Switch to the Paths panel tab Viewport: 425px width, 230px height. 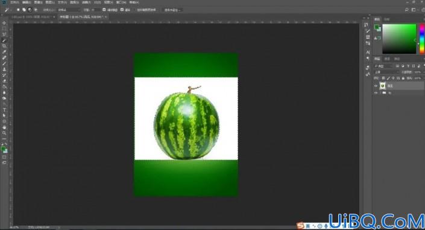[x=397, y=59]
